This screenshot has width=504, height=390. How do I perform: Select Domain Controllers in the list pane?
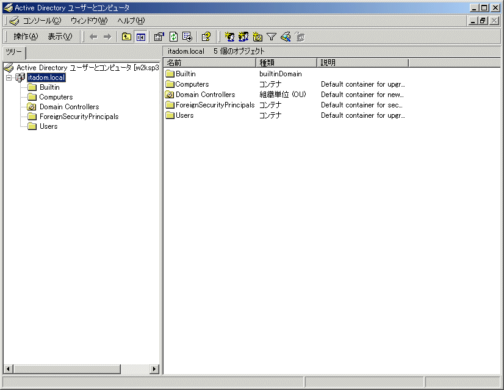pos(206,95)
